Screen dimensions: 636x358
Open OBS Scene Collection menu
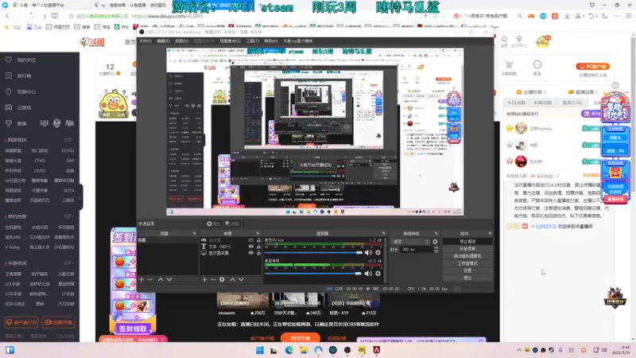tap(230, 41)
